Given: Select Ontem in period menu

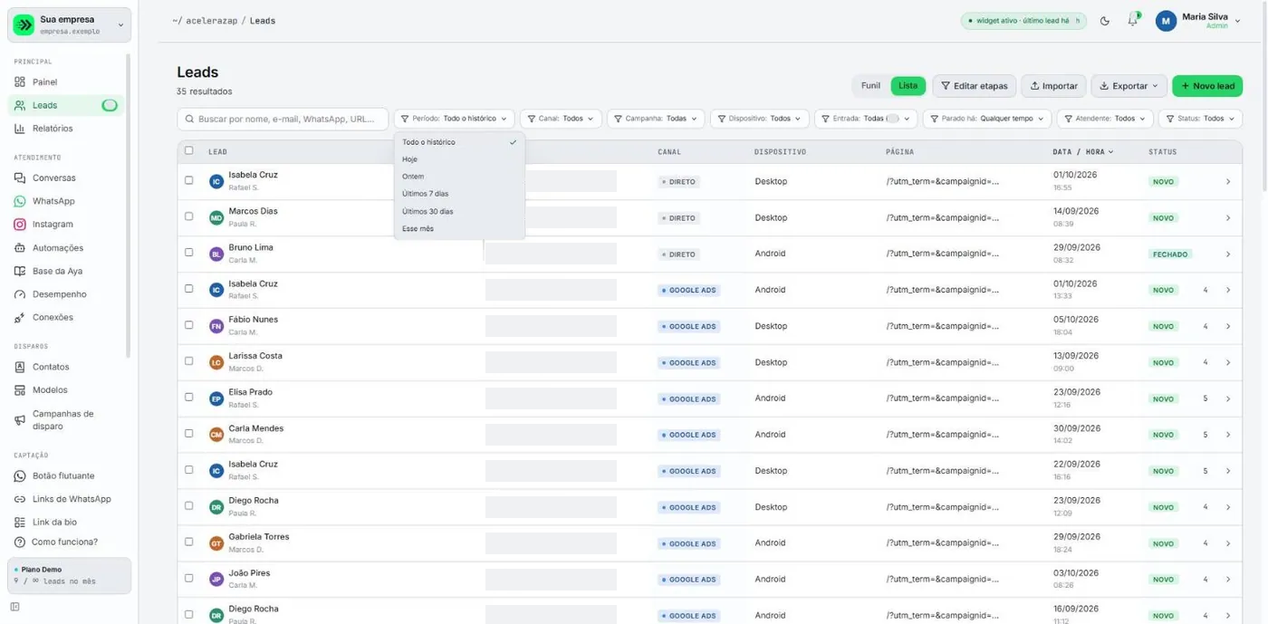Looking at the screenshot, I should pos(459,177).
